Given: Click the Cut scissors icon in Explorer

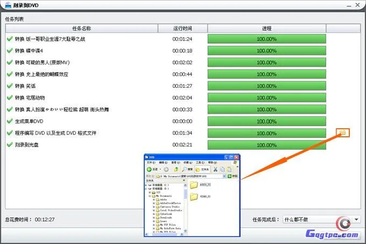Looking at the screenshot, I should point(215,169).
